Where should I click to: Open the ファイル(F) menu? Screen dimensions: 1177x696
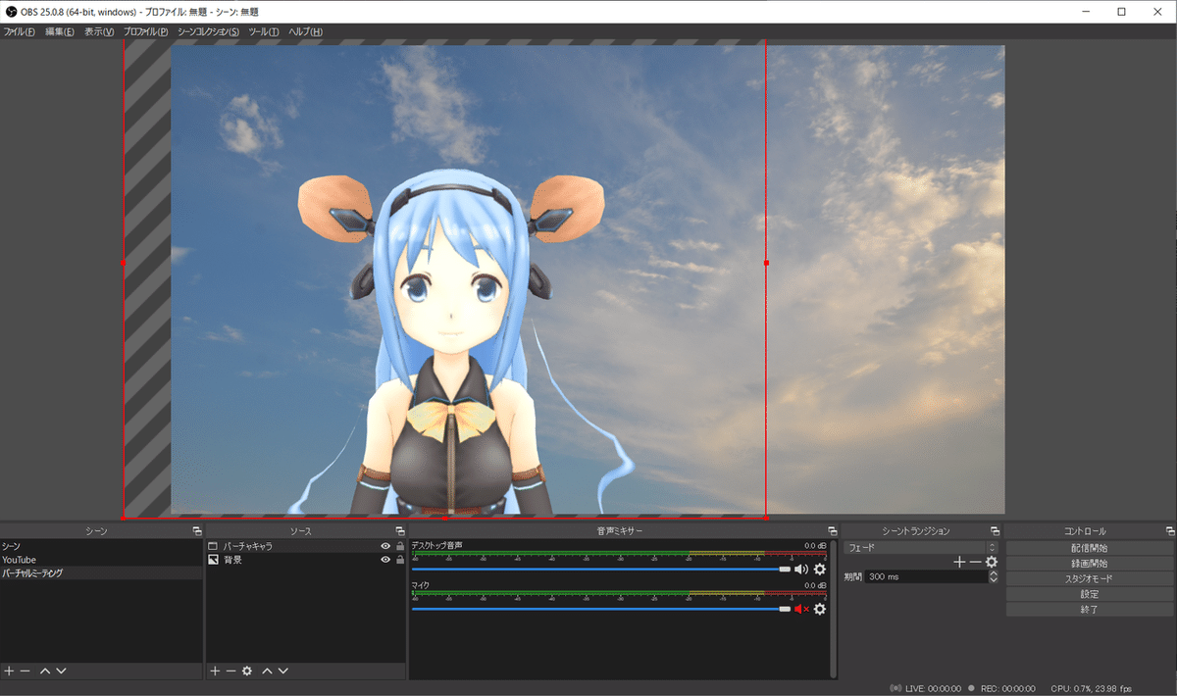20,31
